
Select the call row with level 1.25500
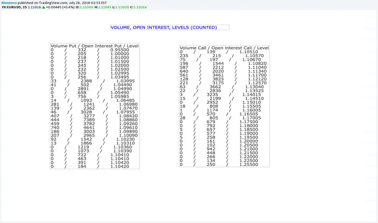pos(219,165)
